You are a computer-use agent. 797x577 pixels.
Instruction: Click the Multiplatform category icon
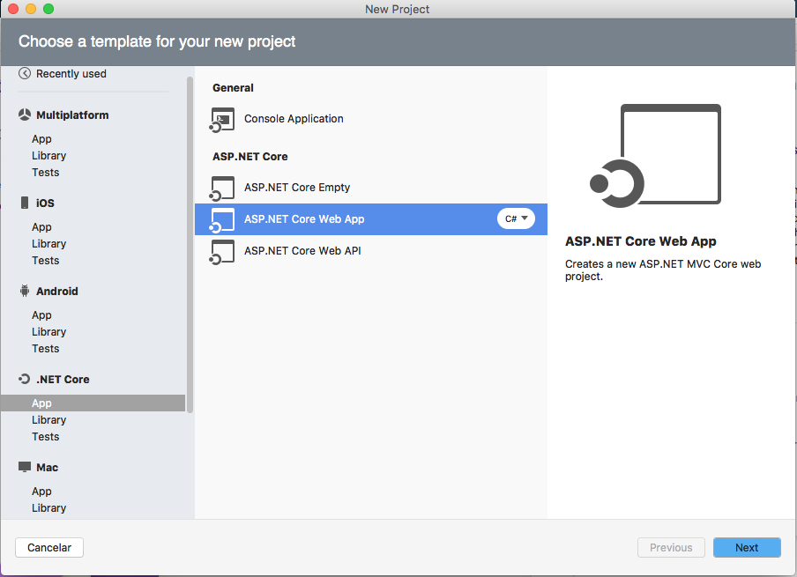click(x=25, y=115)
